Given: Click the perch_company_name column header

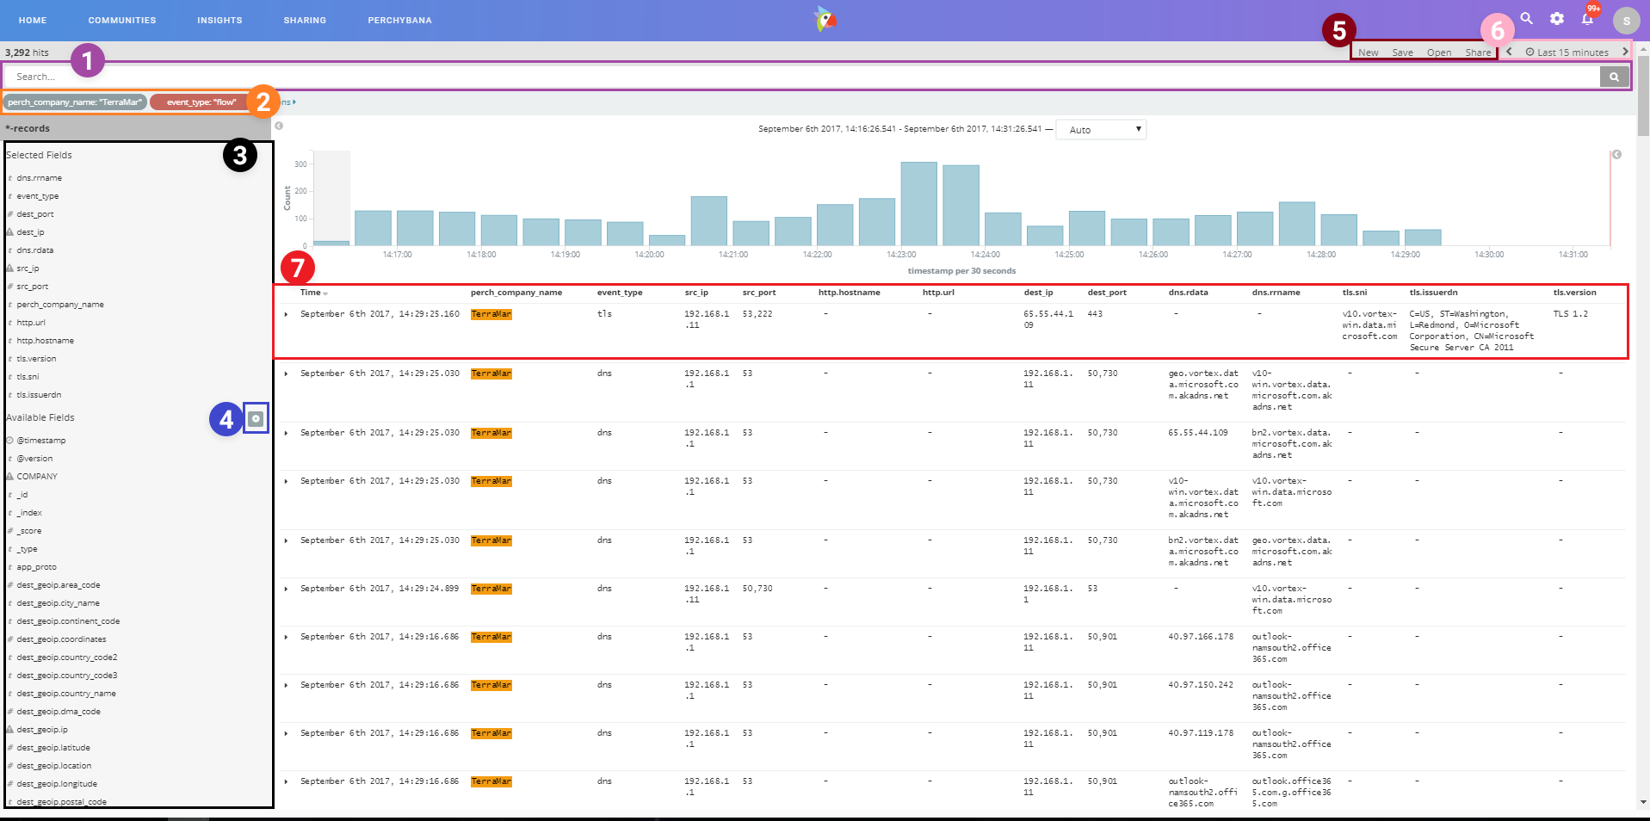Looking at the screenshot, I should tap(516, 293).
